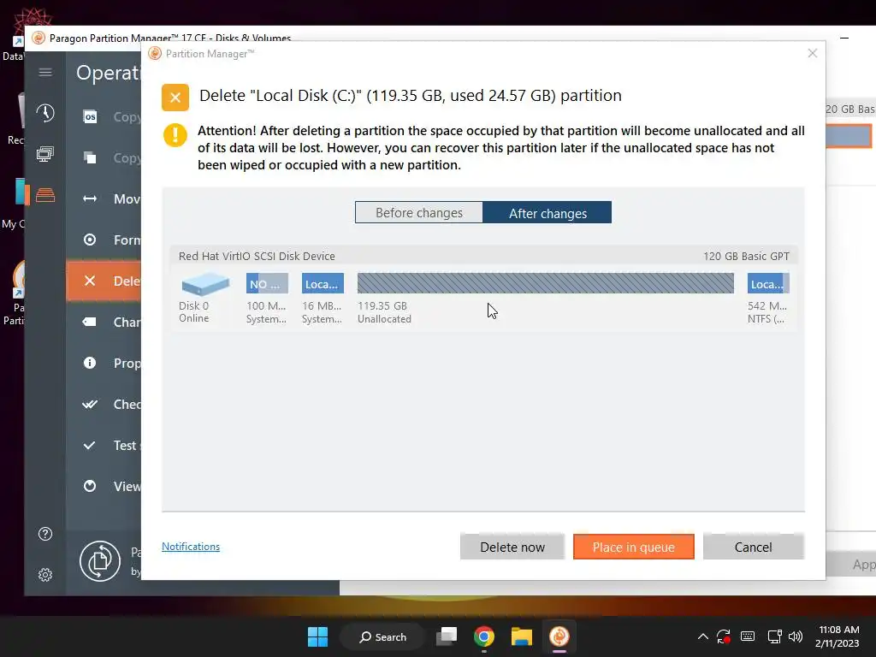Image resolution: width=876 pixels, height=657 pixels.
Task: Click the sync update tray icon
Action: (724, 636)
